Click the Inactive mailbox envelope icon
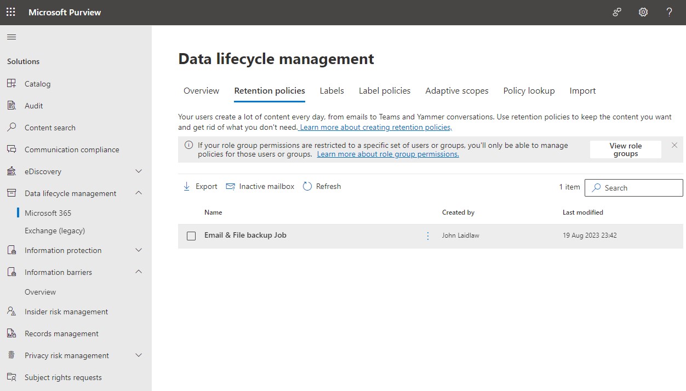 click(x=230, y=186)
